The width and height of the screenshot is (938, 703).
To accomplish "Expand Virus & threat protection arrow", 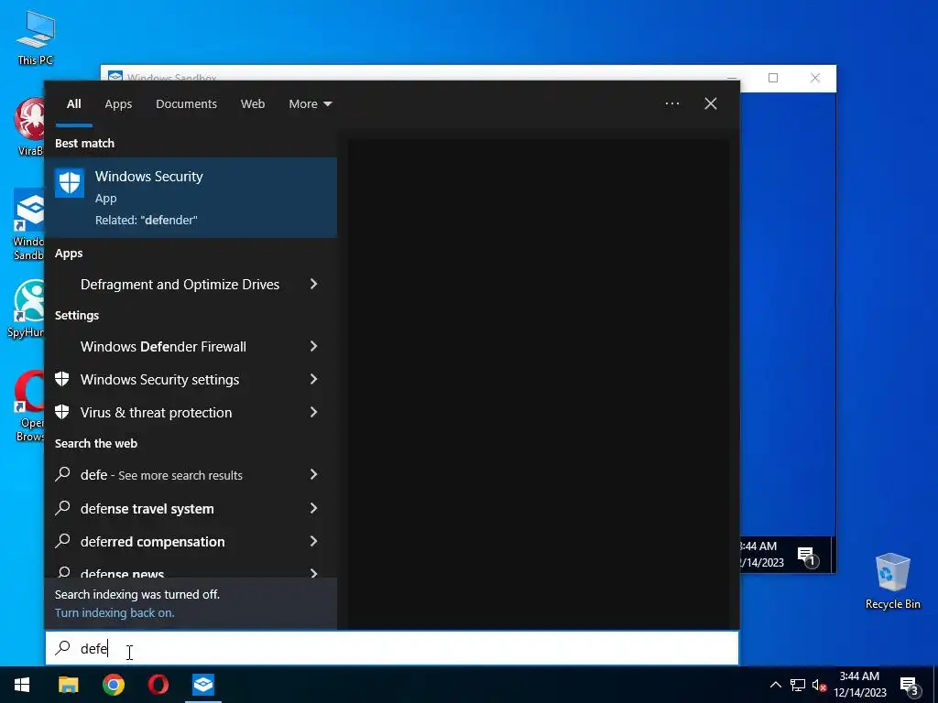I will (313, 412).
